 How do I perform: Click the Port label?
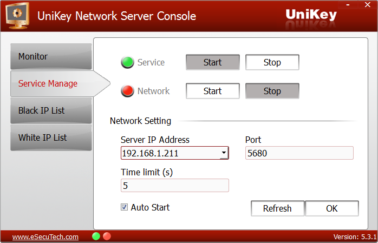click(x=253, y=140)
